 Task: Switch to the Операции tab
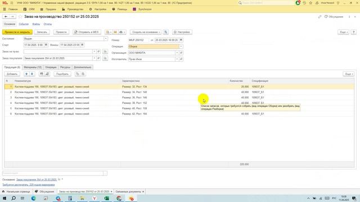51,67
